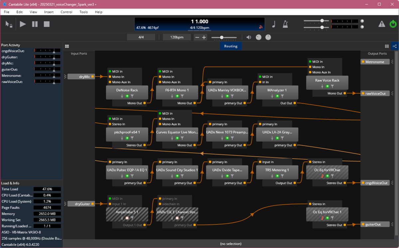Toggle the green LED on Raw Voice Rack
This screenshot has width=399, height=248.
tap(327, 87)
